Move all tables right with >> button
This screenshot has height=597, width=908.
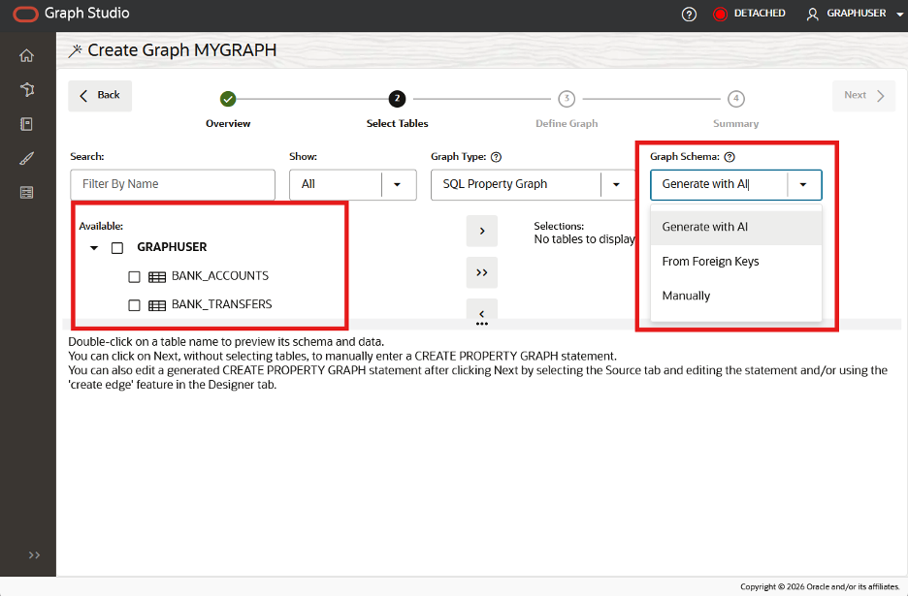click(x=482, y=272)
